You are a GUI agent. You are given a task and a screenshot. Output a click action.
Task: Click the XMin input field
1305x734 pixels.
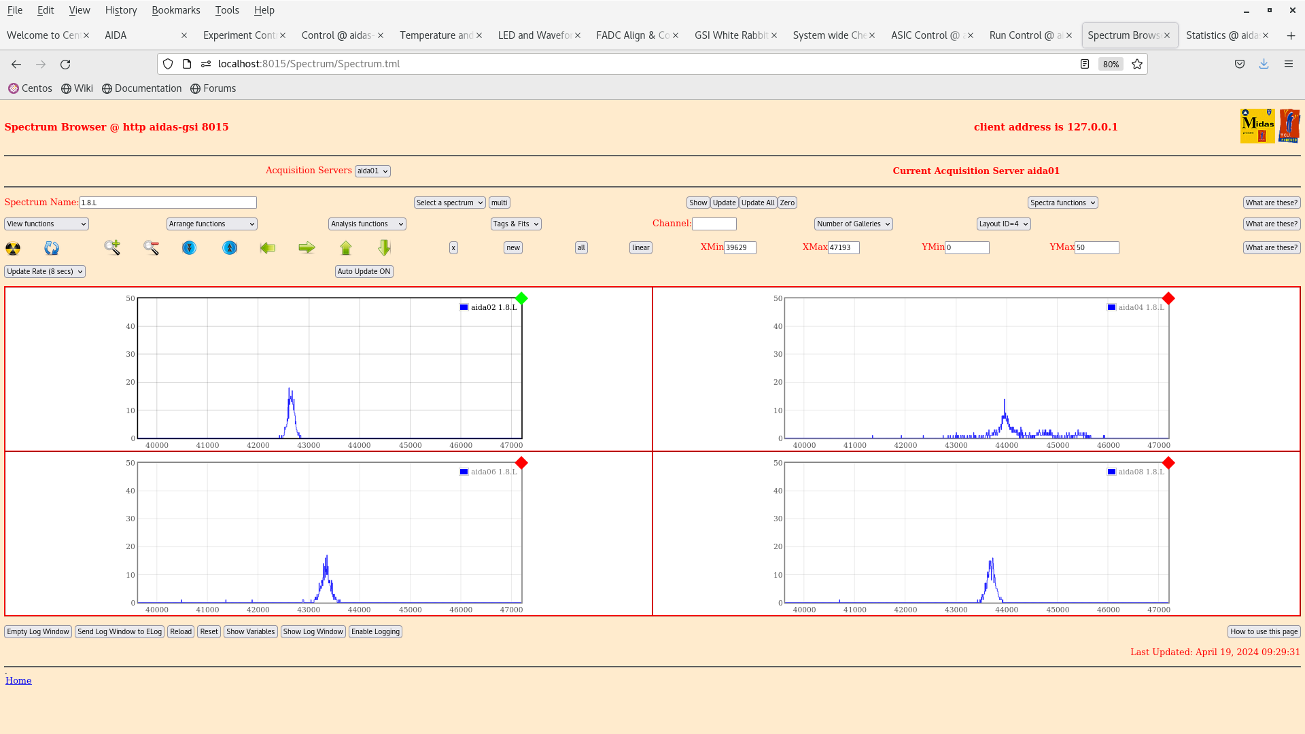[x=740, y=248]
